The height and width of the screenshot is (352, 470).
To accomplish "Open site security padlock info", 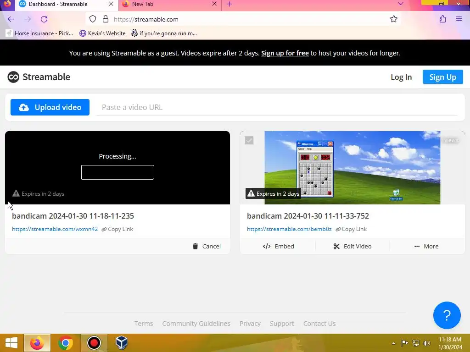I will [x=106, y=19].
